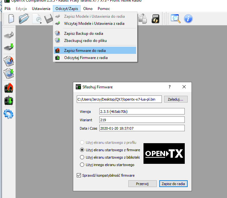
Task: Click the Open folder toolbar icon
Action: 24,18
